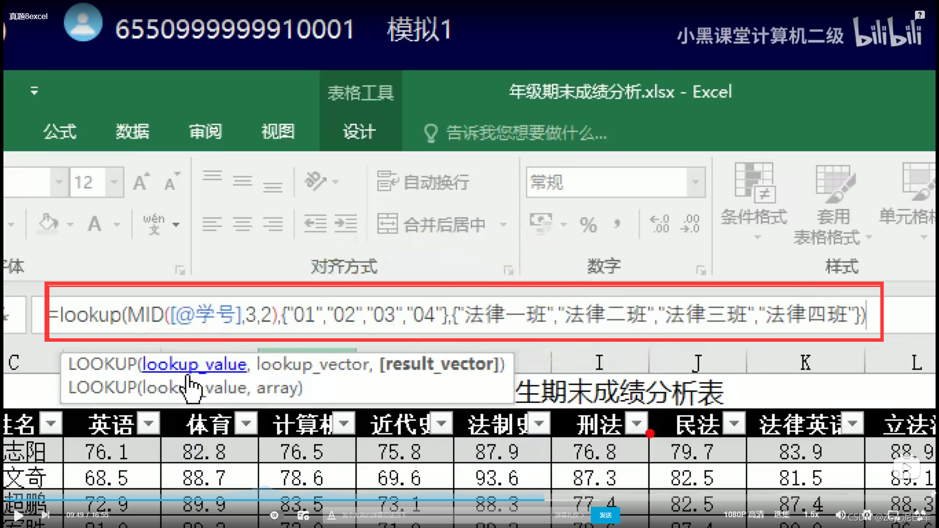Toggle the video volume speaker icon
939x528 pixels.
(840, 515)
